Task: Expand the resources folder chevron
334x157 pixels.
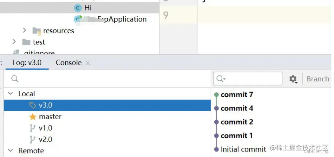Action: [24, 30]
